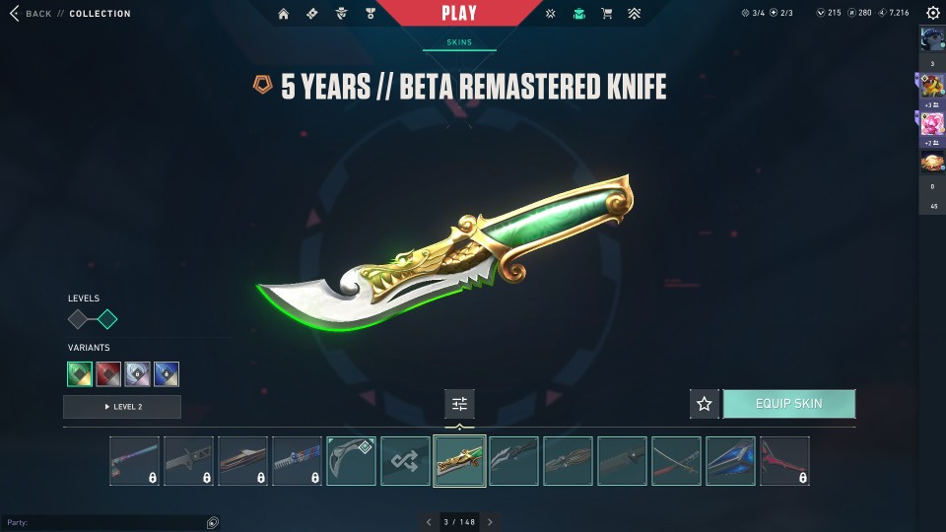Image resolution: width=946 pixels, height=532 pixels.
Task: Open the agents icon in top navigation
Action: tap(342, 13)
